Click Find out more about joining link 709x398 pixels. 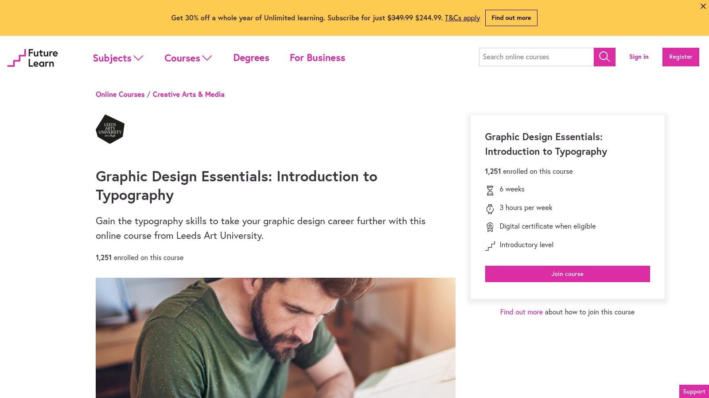tap(521, 312)
